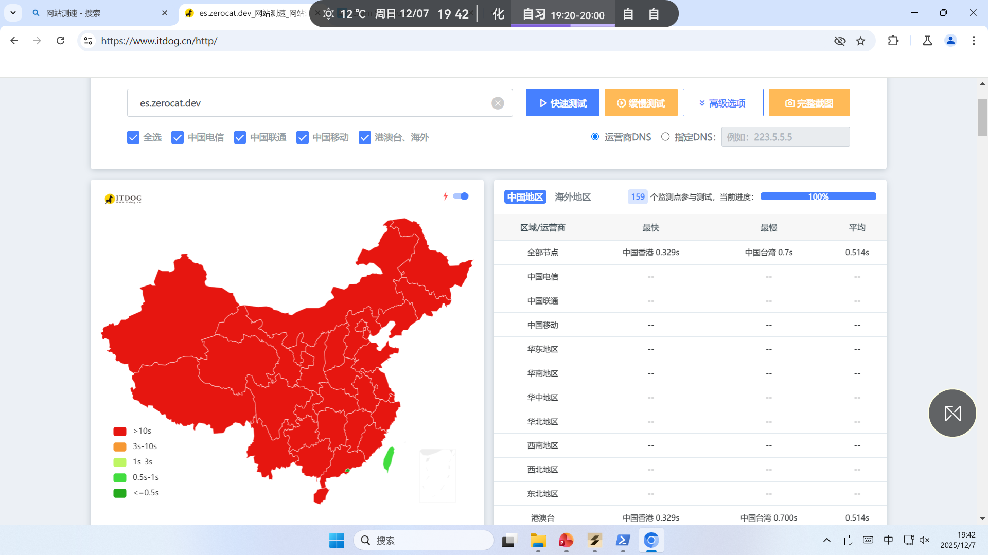Uncheck the 中国电信 checkbox

(x=178, y=137)
